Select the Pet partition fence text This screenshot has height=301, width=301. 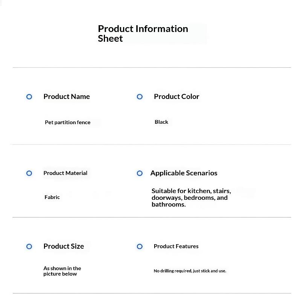click(x=68, y=123)
